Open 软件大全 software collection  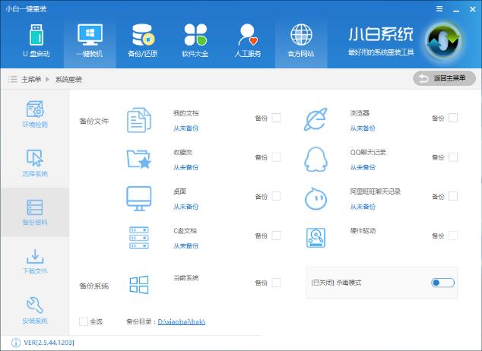pyautogui.click(x=195, y=41)
